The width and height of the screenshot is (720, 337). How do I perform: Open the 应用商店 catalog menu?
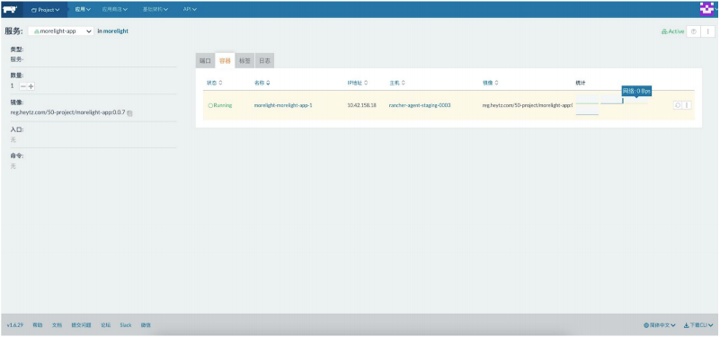click(114, 9)
